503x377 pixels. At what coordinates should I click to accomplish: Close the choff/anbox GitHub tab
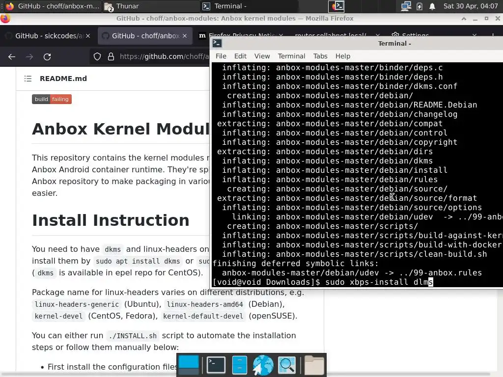click(185, 36)
